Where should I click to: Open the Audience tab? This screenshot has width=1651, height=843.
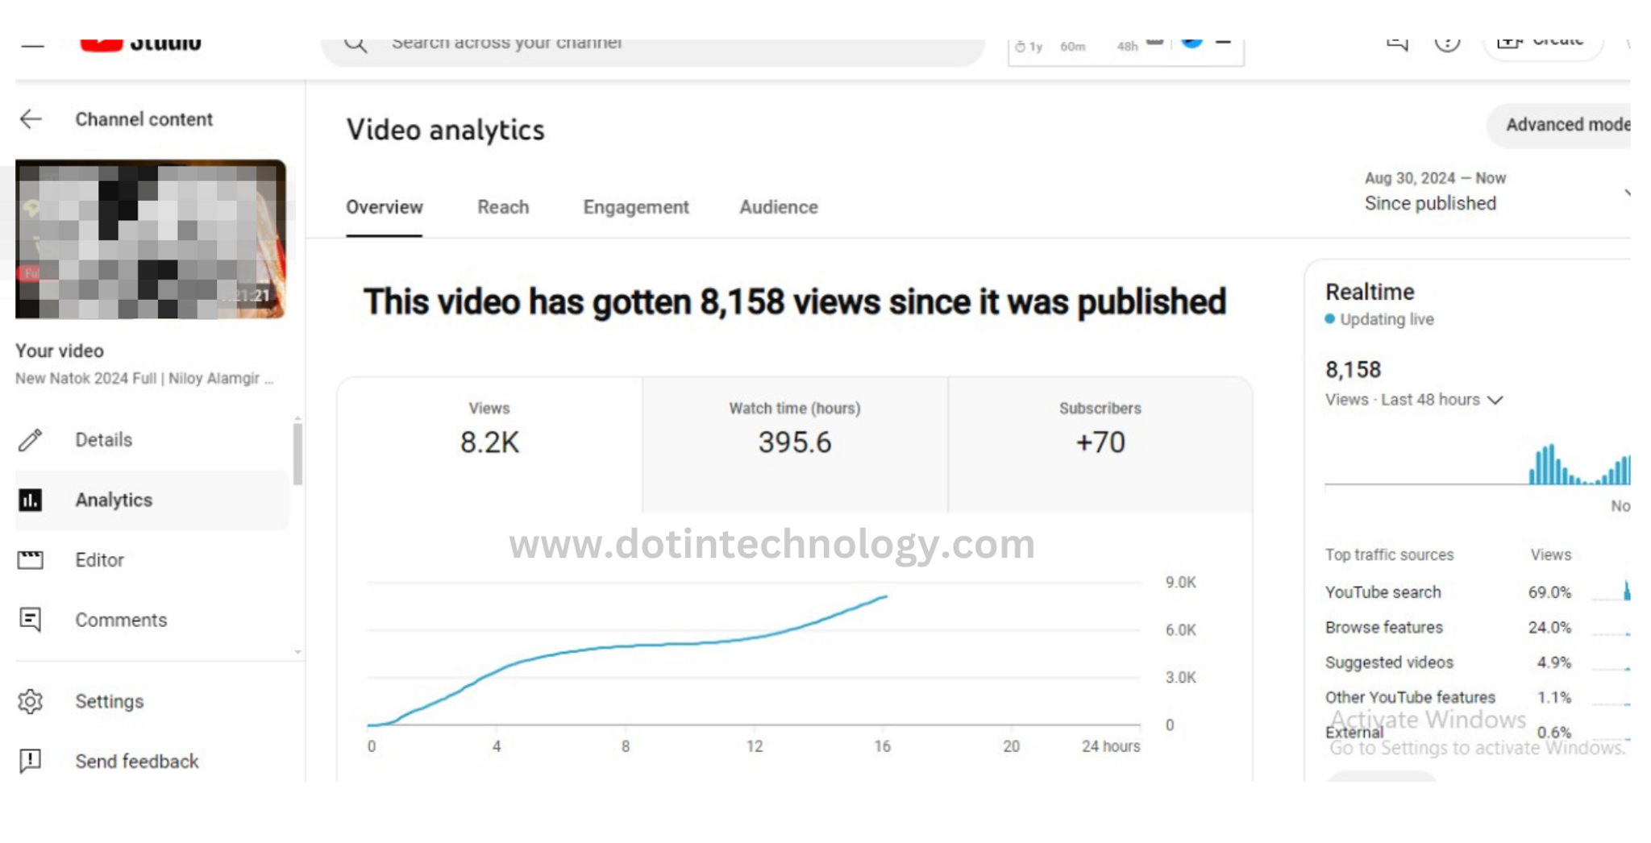click(x=779, y=207)
